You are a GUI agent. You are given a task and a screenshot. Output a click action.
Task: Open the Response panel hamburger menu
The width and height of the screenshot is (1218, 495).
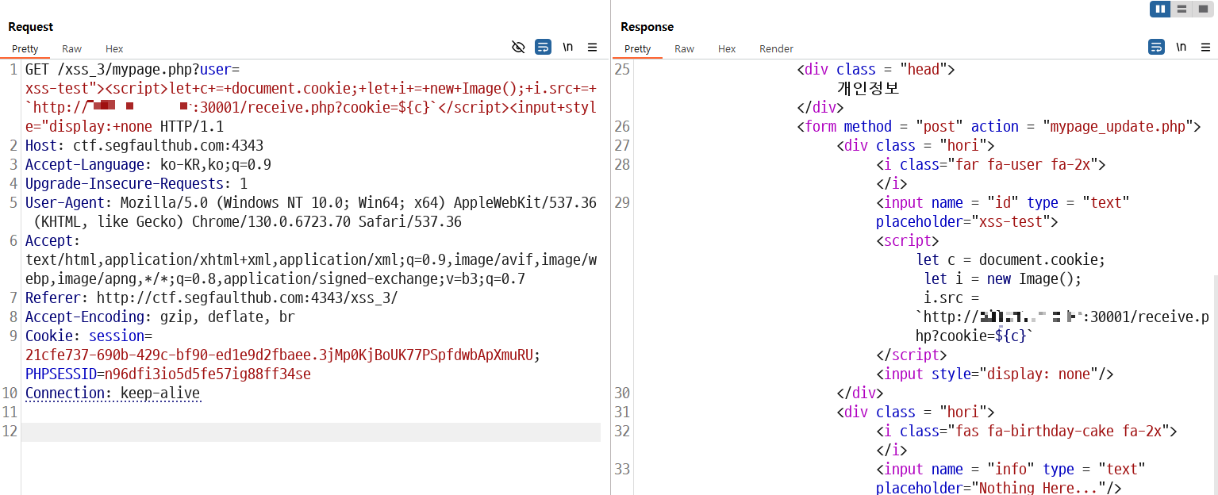coord(1205,48)
